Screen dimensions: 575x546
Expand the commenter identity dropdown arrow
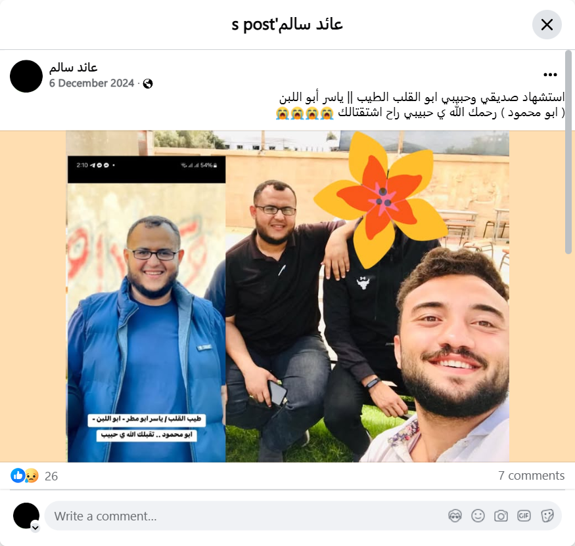[x=35, y=528]
